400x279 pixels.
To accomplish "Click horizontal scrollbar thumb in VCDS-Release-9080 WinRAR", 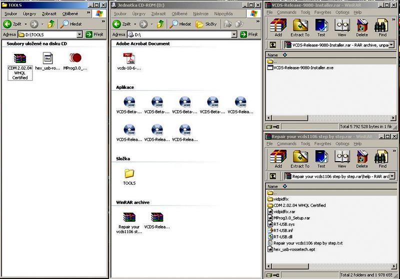I will point(289,118).
